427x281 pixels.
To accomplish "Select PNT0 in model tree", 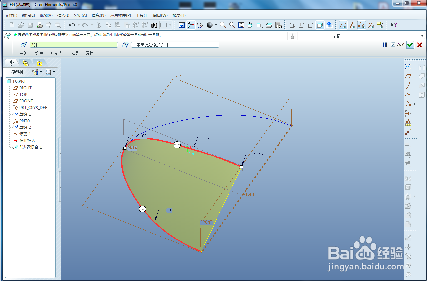I will pyautogui.click(x=24, y=121).
